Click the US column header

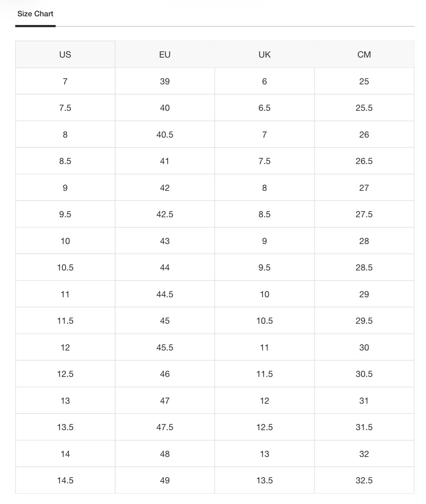(65, 55)
